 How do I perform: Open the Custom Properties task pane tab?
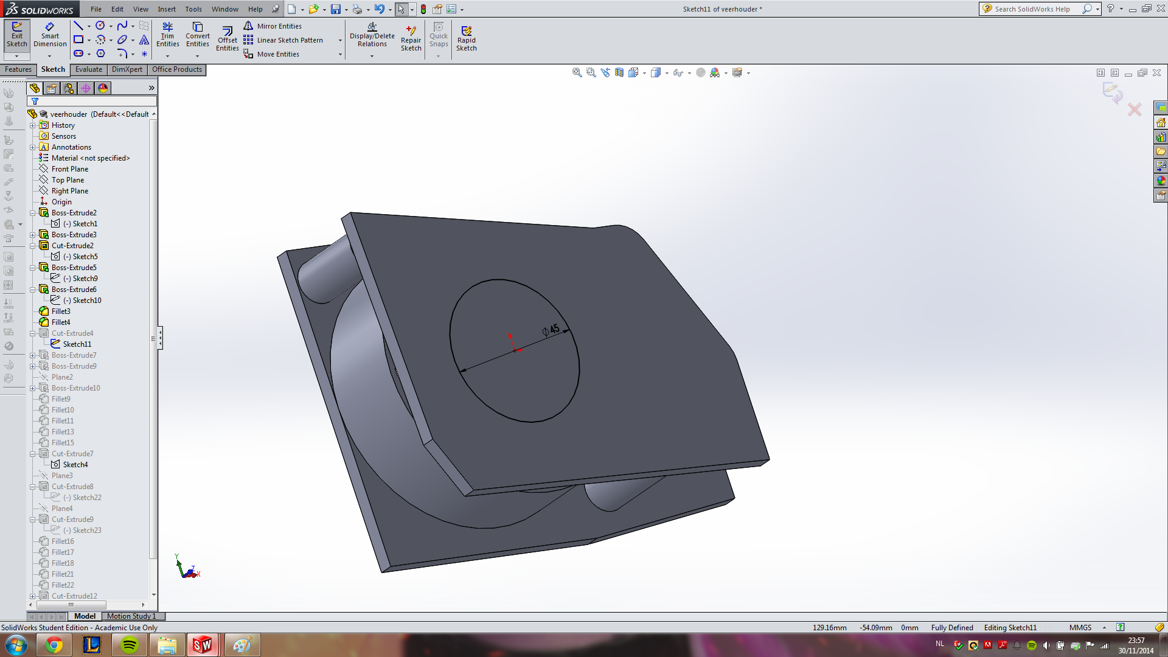[x=1161, y=195]
